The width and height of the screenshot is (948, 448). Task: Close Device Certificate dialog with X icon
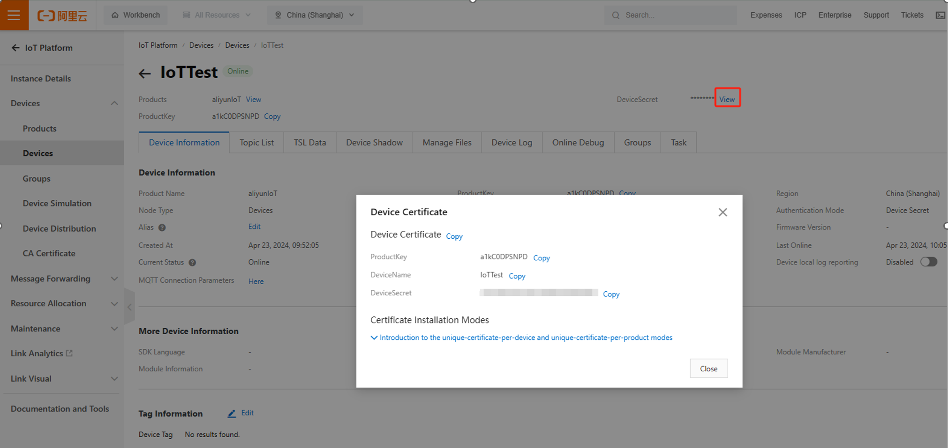pyautogui.click(x=722, y=213)
